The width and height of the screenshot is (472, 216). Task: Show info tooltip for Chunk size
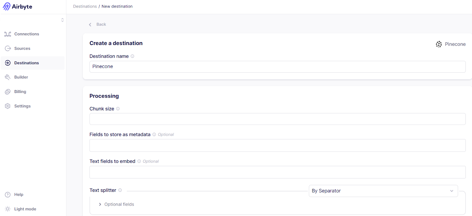click(x=118, y=109)
